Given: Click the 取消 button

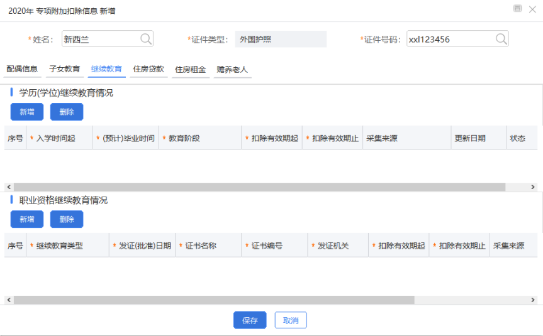Looking at the screenshot, I should point(291,320).
